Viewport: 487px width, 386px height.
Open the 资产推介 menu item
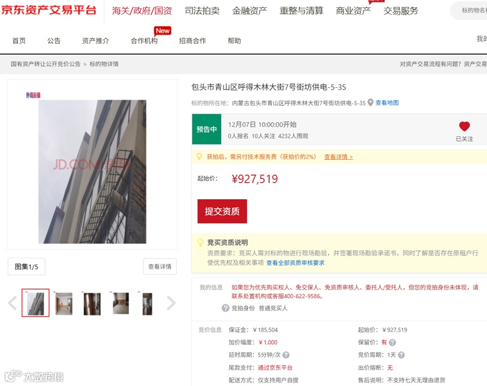click(x=95, y=41)
